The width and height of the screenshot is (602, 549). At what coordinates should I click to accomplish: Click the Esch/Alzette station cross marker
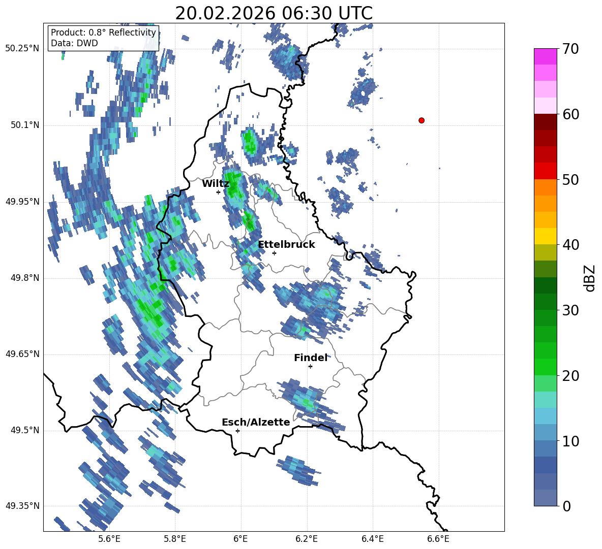click(237, 431)
